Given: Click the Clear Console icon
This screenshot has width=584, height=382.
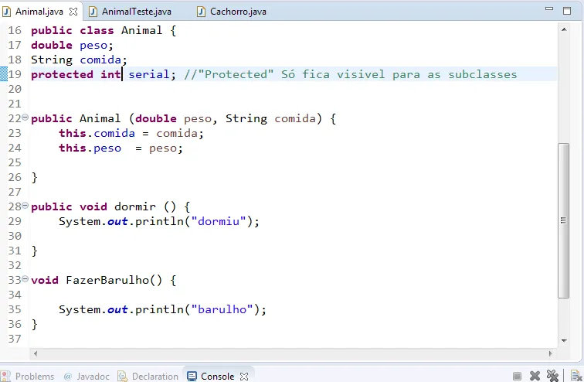Looking at the screenshot, I should coord(576,376).
